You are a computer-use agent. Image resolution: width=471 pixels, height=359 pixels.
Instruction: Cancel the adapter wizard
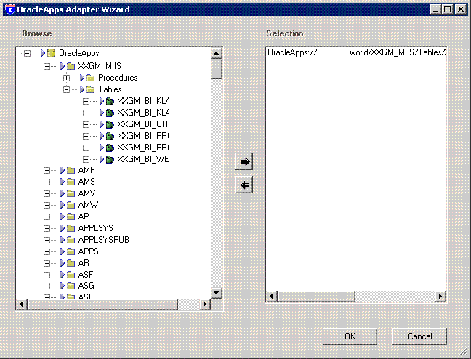click(x=419, y=336)
